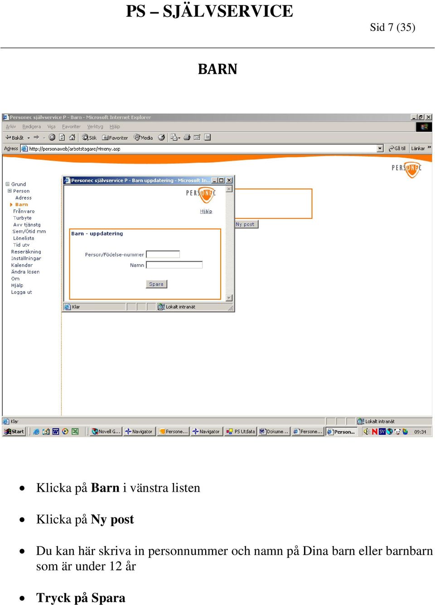The width and height of the screenshot is (435, 605).
Task: Open Ändra lösen in the left list
Action: pyautogui.click(x=25, y=272)
